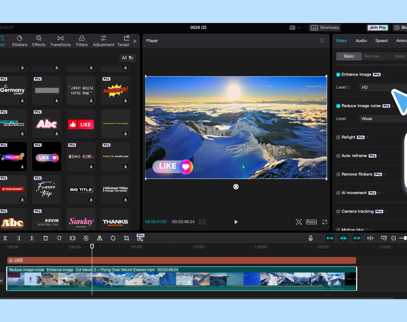Enable the Remove flickers checkbox
This screenshot has height=322, width=407.
pyautogui.click(x=338, y=174)
